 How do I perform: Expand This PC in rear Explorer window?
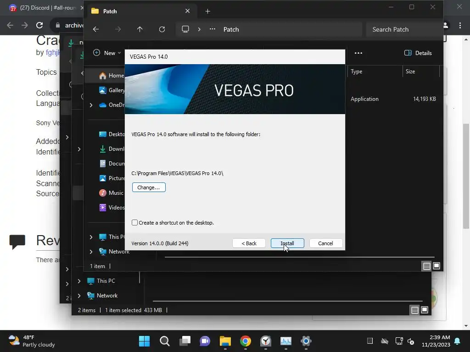coord(79,281)
